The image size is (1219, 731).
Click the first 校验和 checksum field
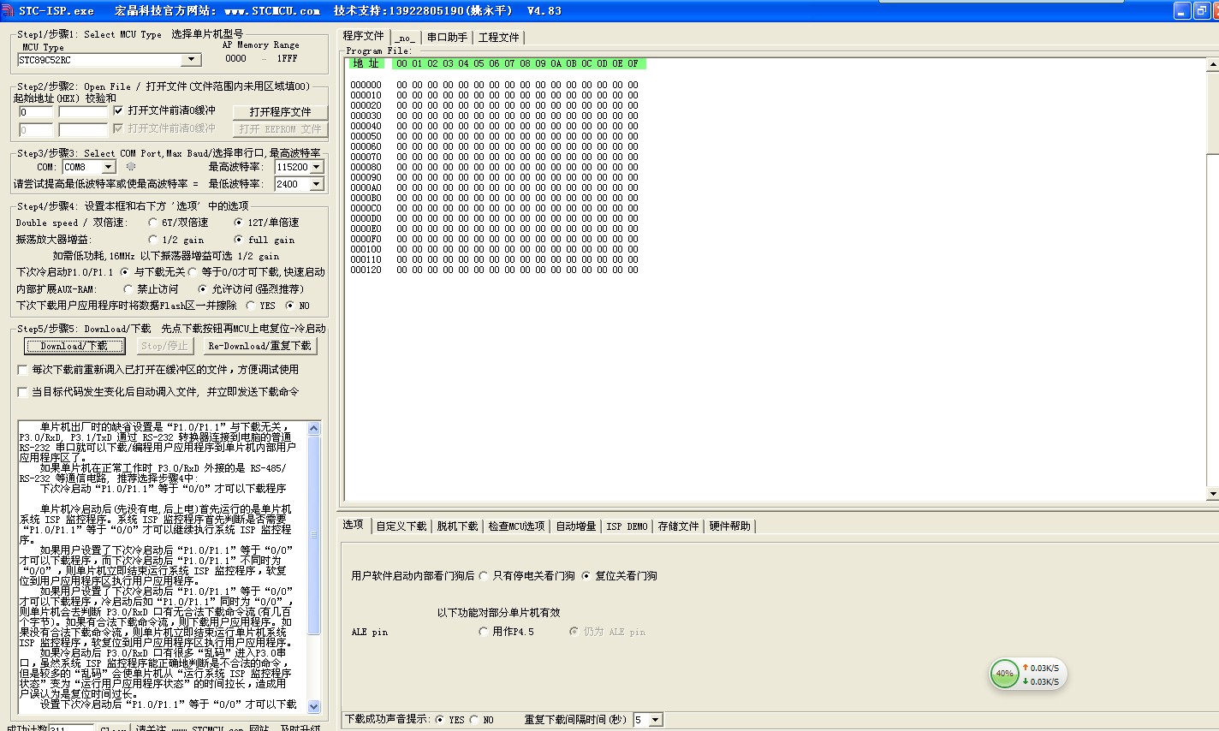pyautogui.click(x=83, y=112)
